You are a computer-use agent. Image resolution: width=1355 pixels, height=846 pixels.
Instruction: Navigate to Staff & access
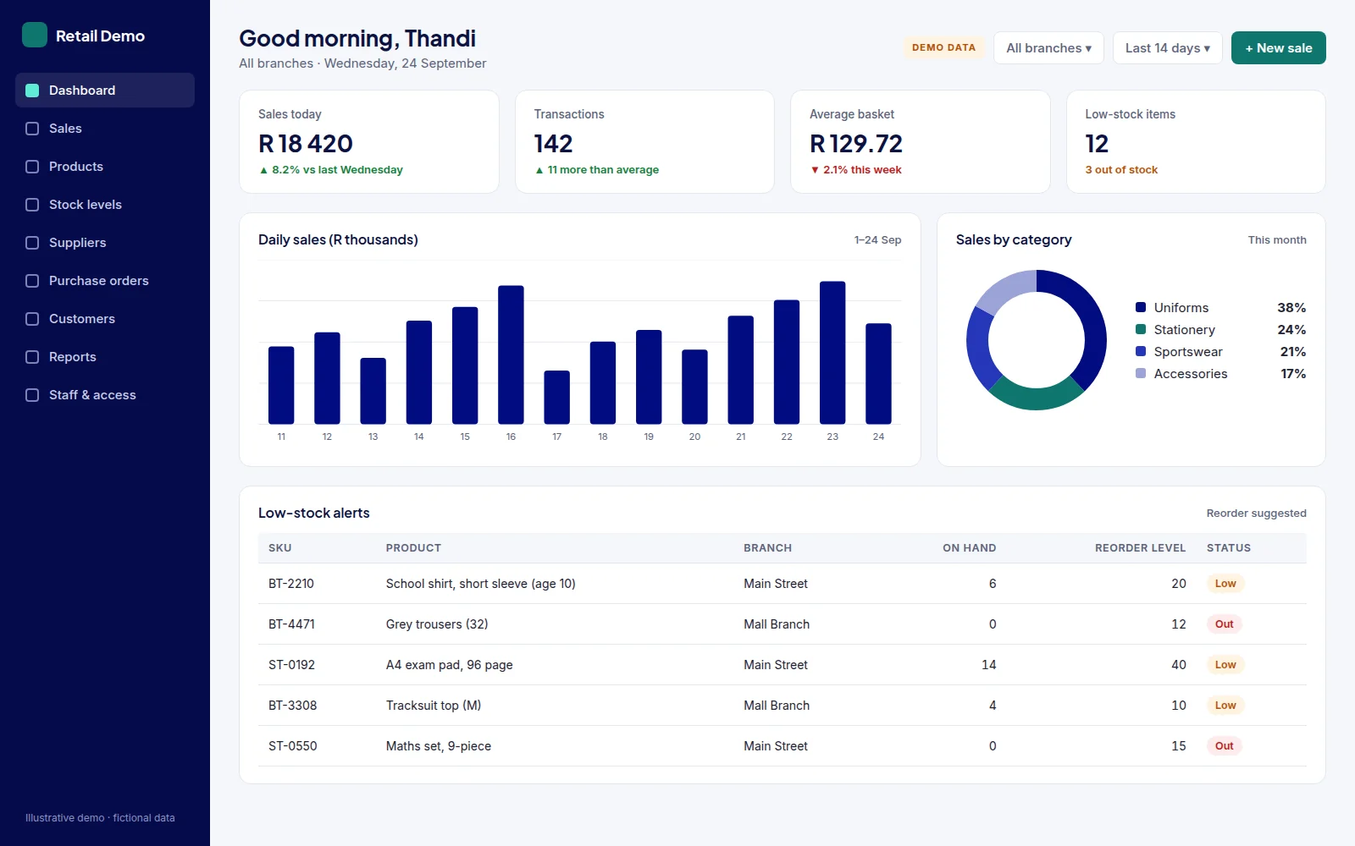(105, 395)
